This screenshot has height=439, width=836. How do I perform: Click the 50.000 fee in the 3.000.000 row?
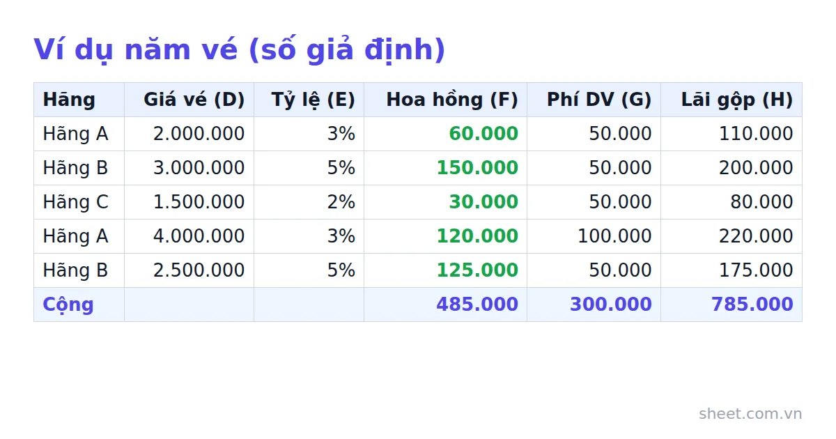[x=594, y=168]
